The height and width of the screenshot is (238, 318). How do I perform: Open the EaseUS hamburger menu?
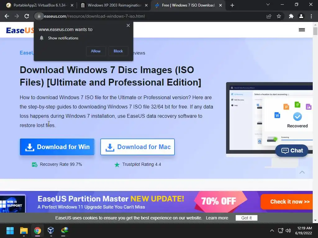(x=302, y=30)
